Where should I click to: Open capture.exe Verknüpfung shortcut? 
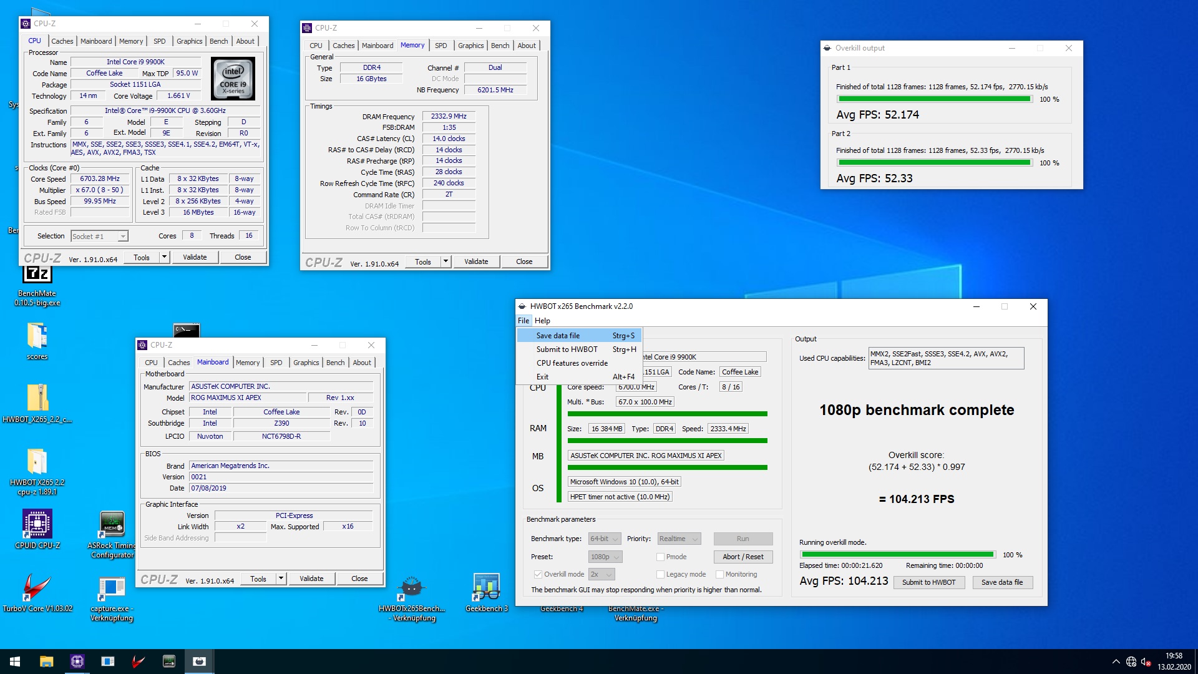pyautogui.click(x=112, y=598)
